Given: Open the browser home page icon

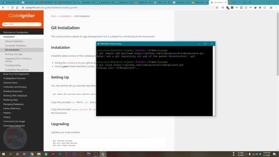Looking at the screenshot, I should point(17,8).
